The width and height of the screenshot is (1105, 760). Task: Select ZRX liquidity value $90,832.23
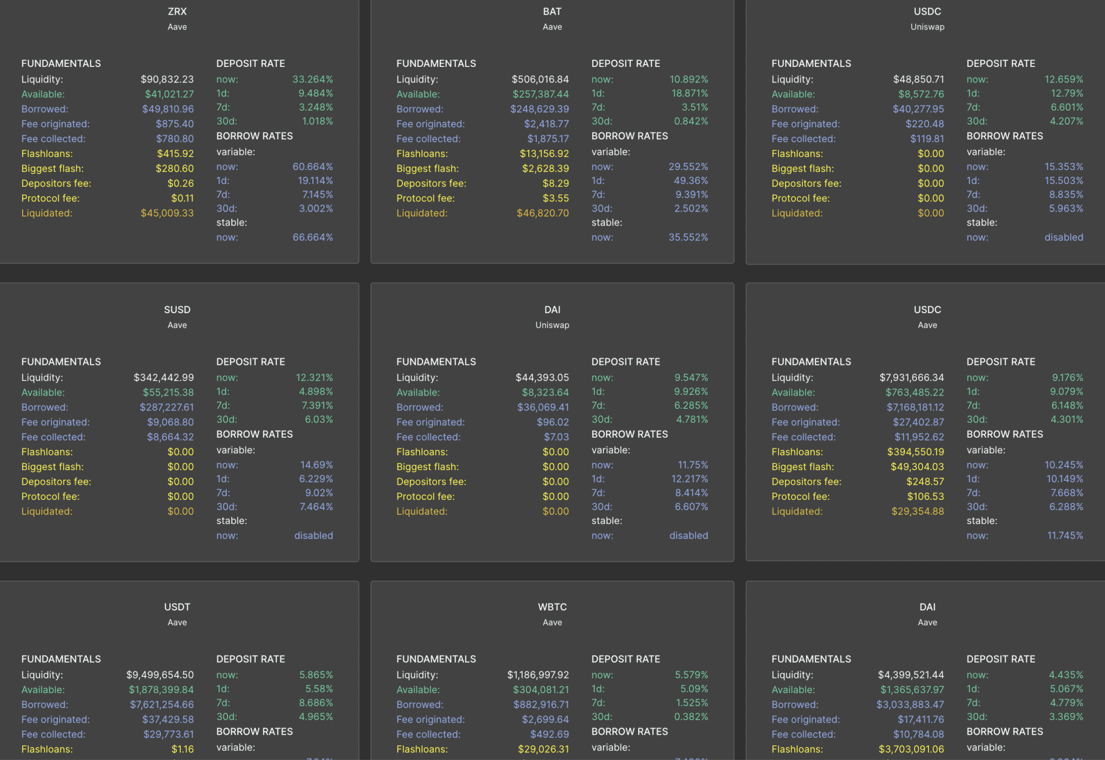tap(167, 79)
